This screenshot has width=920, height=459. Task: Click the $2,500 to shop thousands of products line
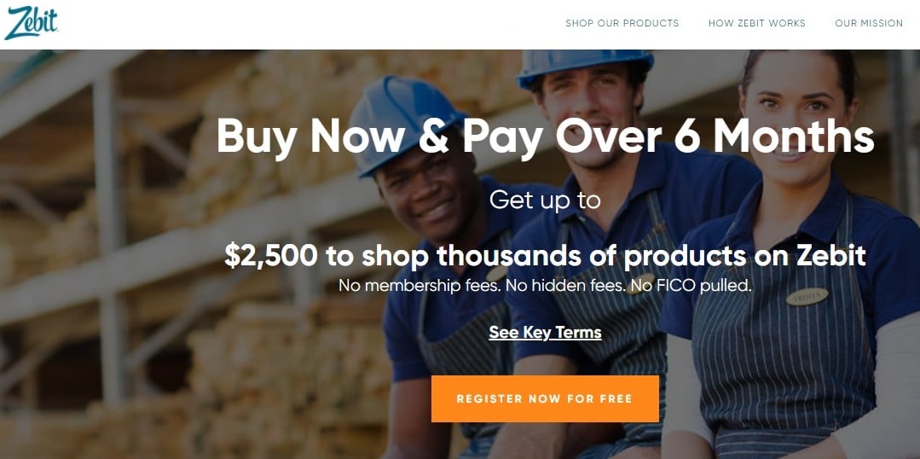click(x=545, y=256)
